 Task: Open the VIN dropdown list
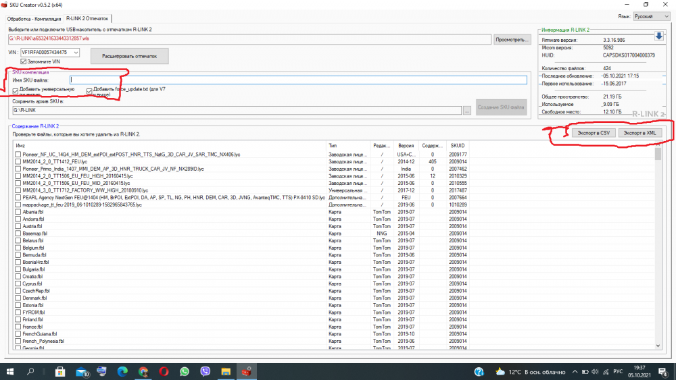point(76,53)
